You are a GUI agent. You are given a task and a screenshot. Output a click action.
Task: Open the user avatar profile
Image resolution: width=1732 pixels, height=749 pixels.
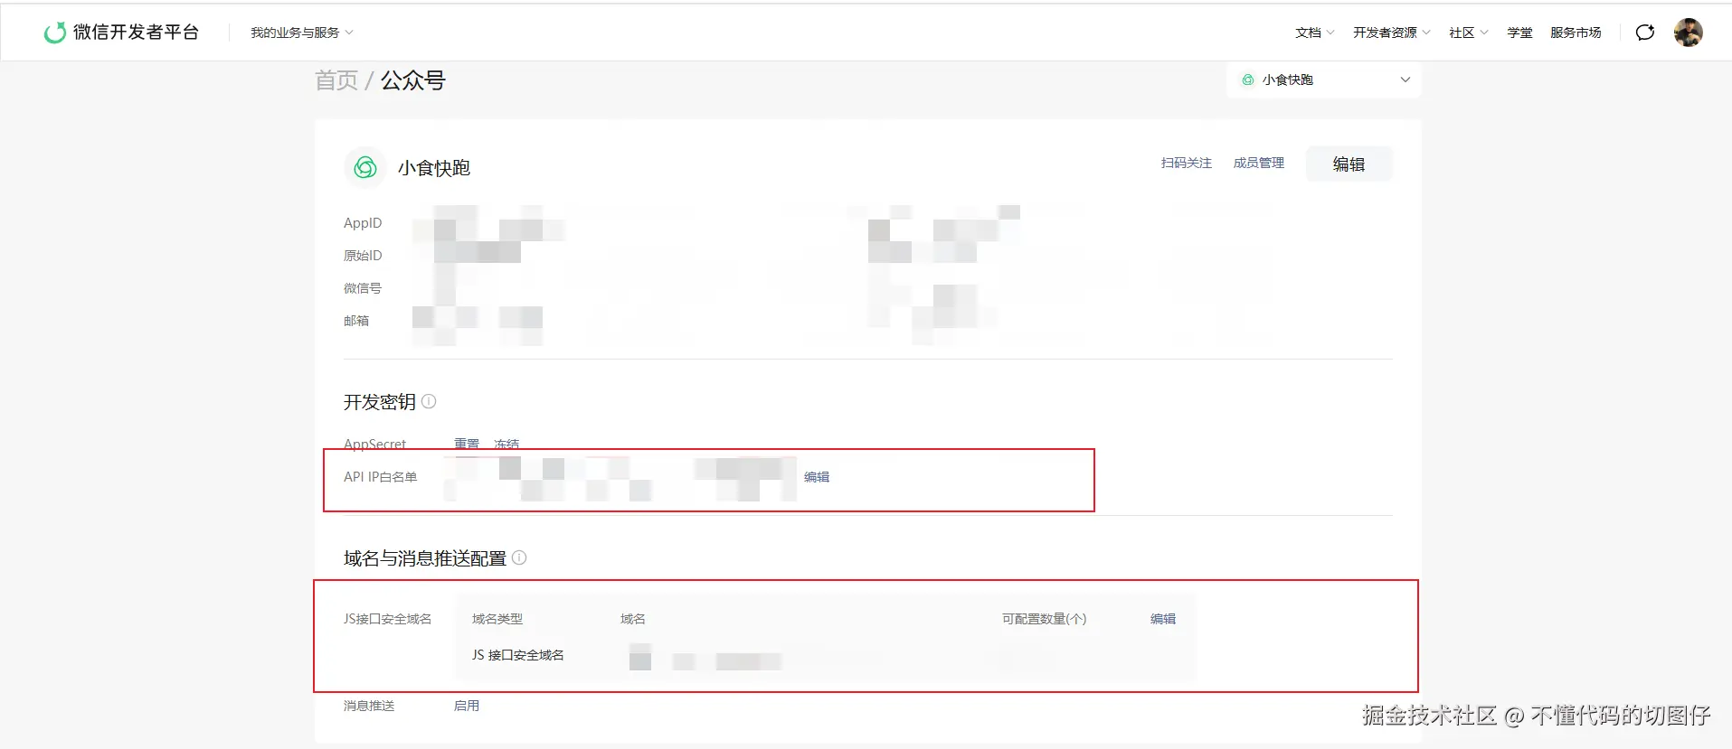pyautogui.click(x=1688, y=33)
